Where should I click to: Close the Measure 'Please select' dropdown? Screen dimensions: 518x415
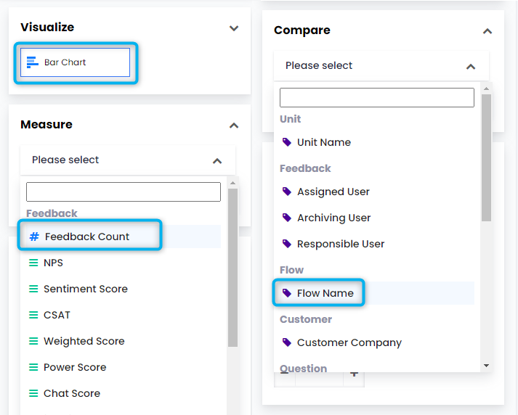click(216, 160)
